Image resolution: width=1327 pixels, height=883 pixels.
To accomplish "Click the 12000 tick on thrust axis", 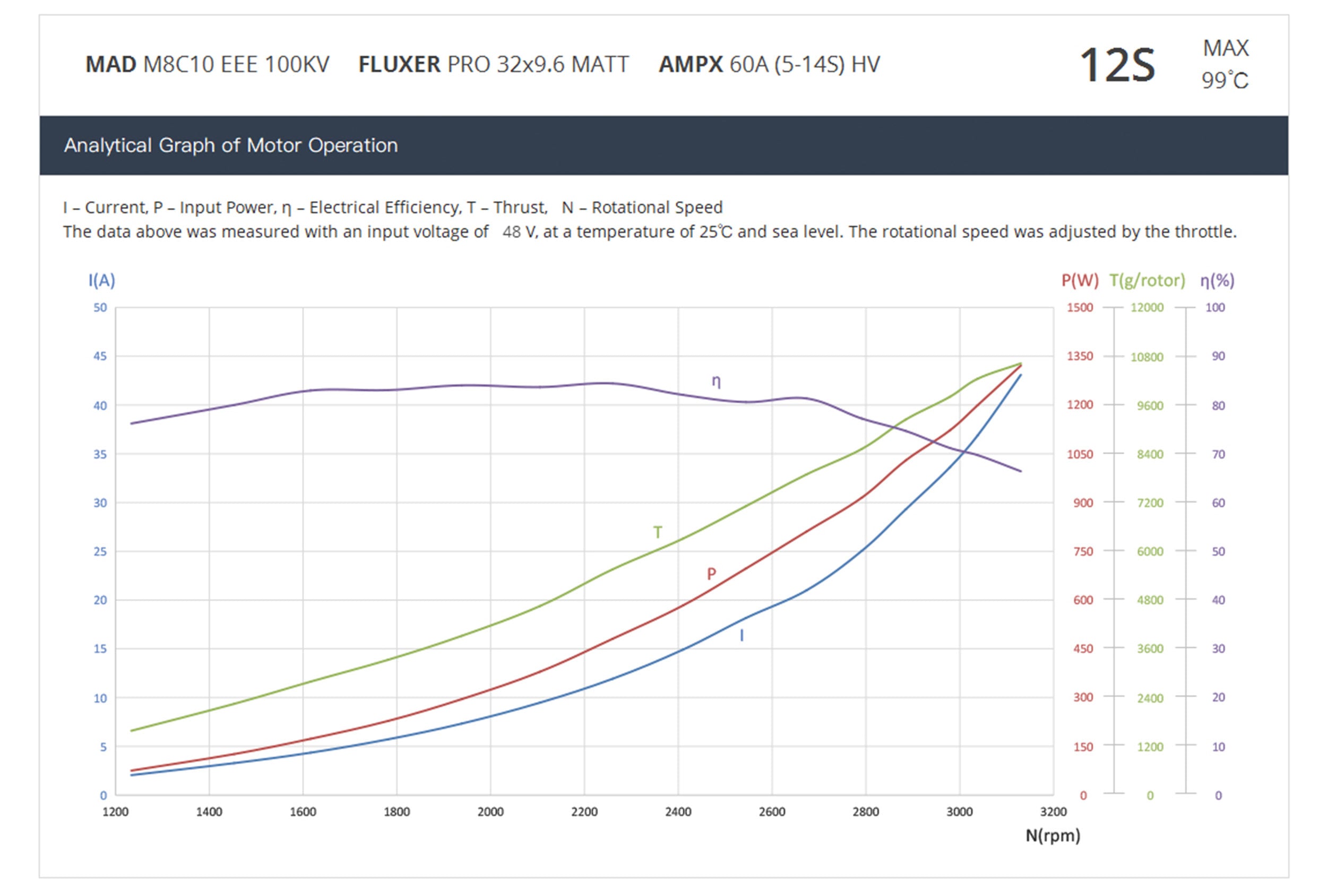I will tap(1147, 307).
